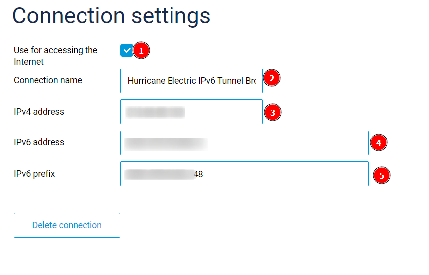Click red annotation marker number 4
Viewport: 429px width, 275px height.
378,143
